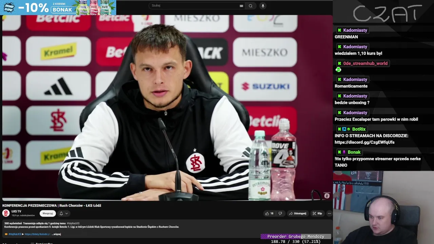Click BotRix username in chat
The width and height of the screenshot is (434, 244).
(x=359, y=129)
